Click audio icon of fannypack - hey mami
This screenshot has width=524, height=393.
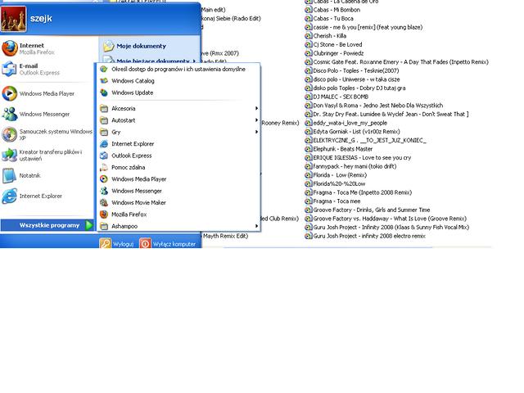point(308,166)
